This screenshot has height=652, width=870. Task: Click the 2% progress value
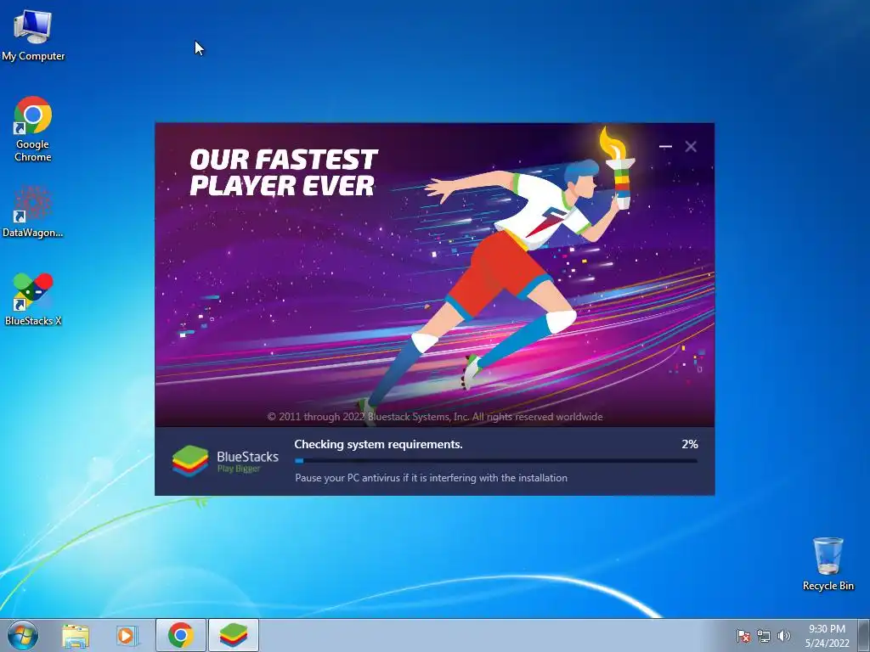coord(690,444)
